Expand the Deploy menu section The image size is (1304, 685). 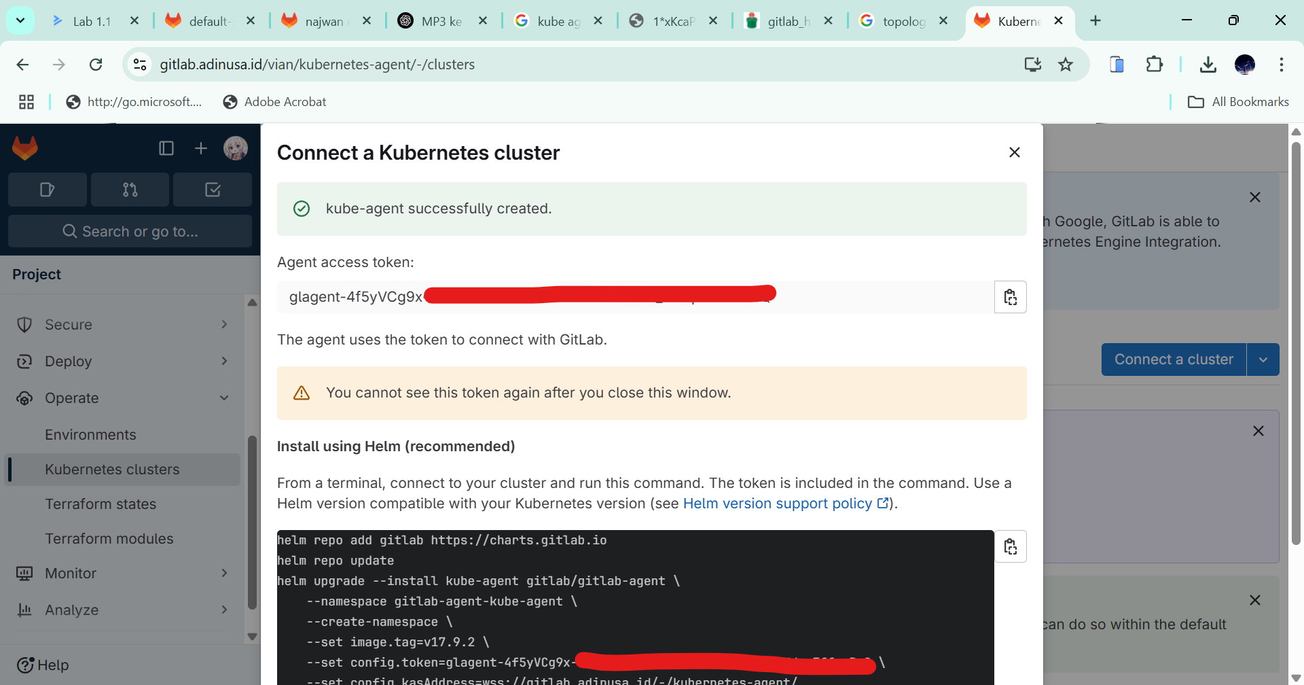pyautogui.click(x=122, y=362)
